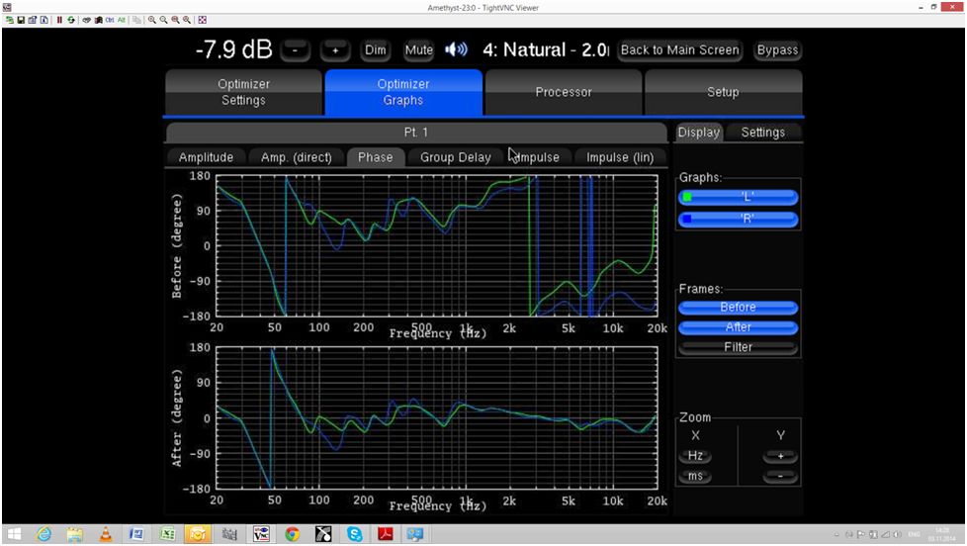This screenshot has width=967, height=546.
Task: Set X zoom axis to ms
Action: pos(695,477)
